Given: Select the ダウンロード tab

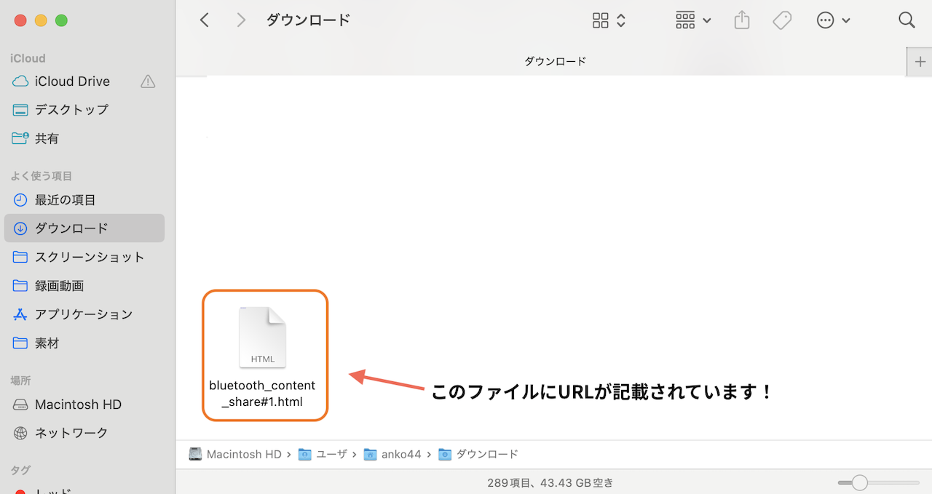Looking at the screenshot, I should coord(555,62).
